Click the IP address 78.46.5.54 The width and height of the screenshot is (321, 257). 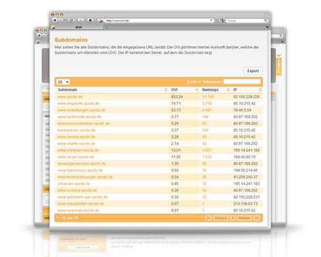click(x=242, y=110)
